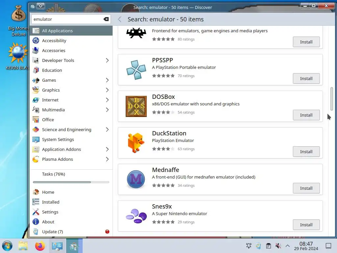Click the DOSBox app icon

click(x=136, y=106)
